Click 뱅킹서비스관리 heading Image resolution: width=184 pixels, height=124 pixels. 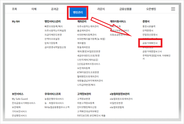(x=52, y=22)
